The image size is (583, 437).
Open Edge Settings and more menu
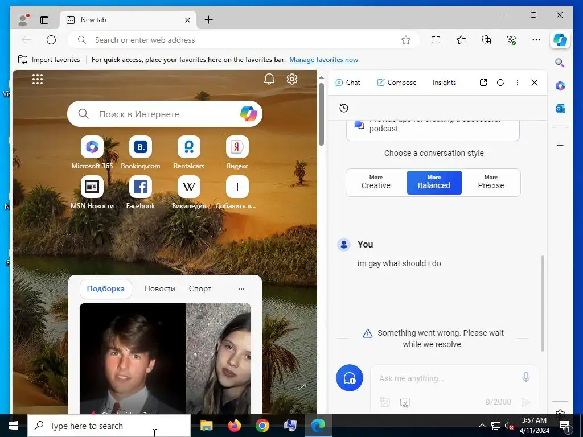[536, 40]
